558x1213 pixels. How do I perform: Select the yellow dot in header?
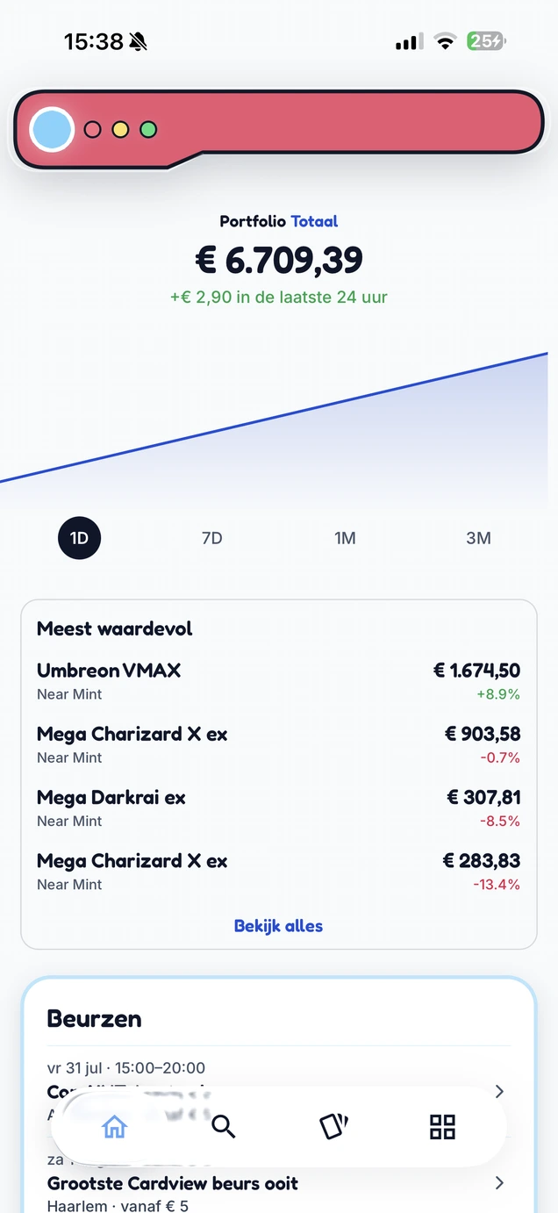point(120,130)
